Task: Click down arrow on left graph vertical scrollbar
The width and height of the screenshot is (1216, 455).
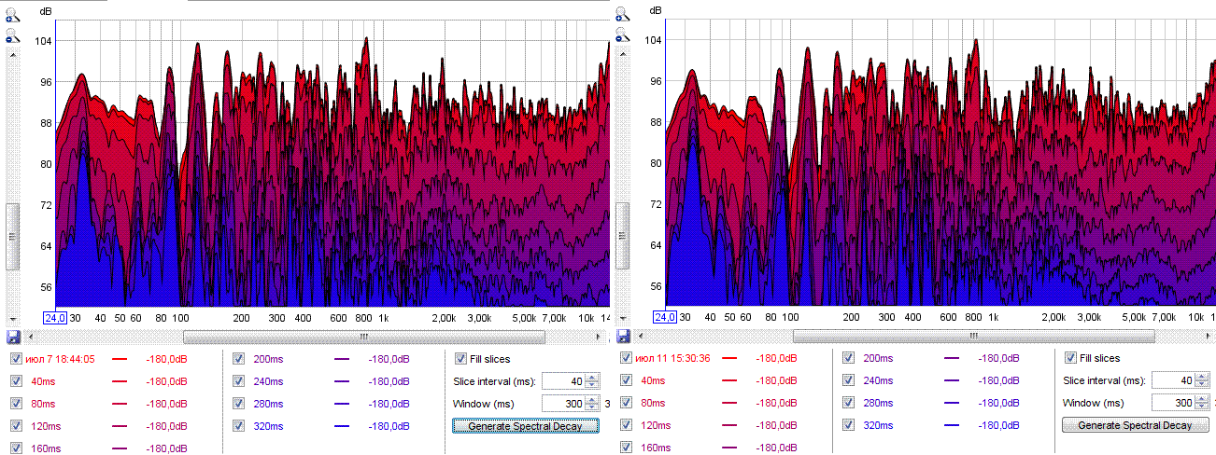Action: [x=13, y=319]
